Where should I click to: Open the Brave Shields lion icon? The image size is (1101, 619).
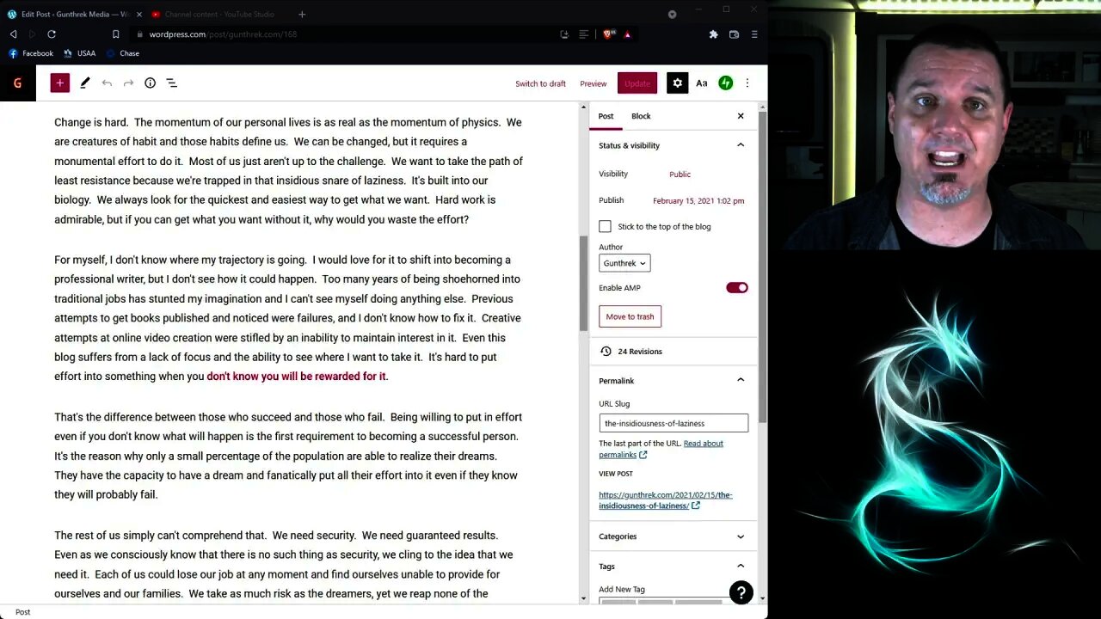[608, 34]
